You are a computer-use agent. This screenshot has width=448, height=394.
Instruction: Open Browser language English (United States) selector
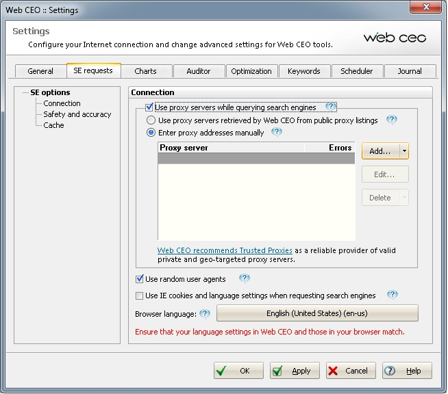click(317, 313)
